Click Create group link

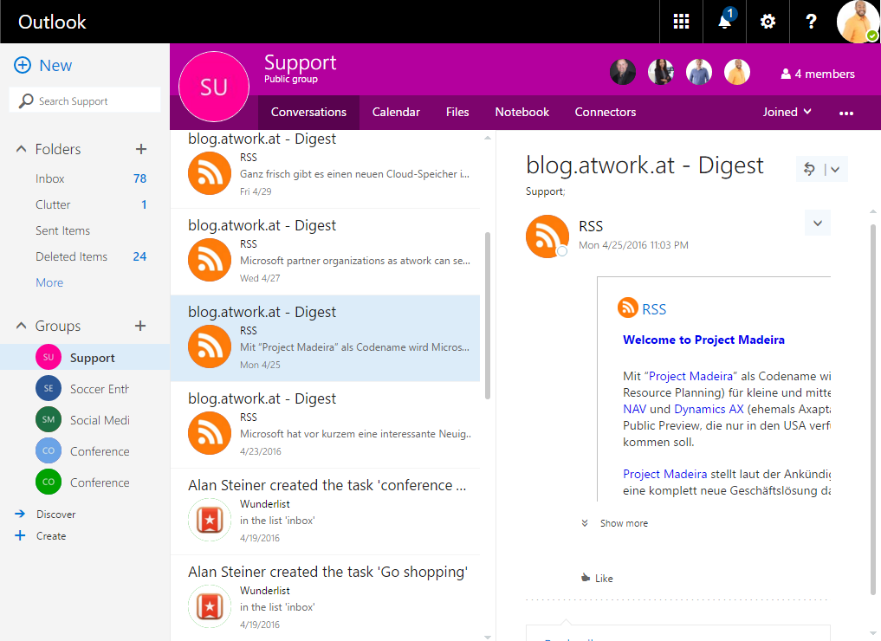point(41,536)
